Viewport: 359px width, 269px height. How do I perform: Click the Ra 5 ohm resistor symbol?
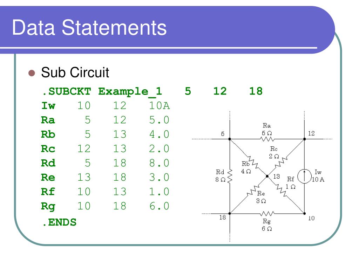pyautogui.click(x=267, y=139)
